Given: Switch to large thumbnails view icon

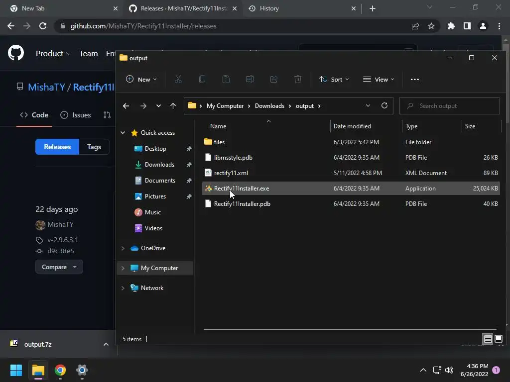Looking at the screenshot, I should tap(499, 339).
